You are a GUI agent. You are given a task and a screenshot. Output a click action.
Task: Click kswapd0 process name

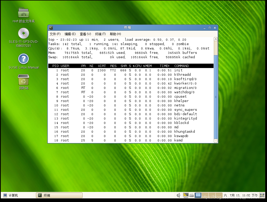tap(181, 136)
